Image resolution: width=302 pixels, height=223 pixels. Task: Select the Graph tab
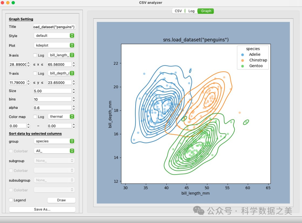pyautogui.click(x=206, y=11)
